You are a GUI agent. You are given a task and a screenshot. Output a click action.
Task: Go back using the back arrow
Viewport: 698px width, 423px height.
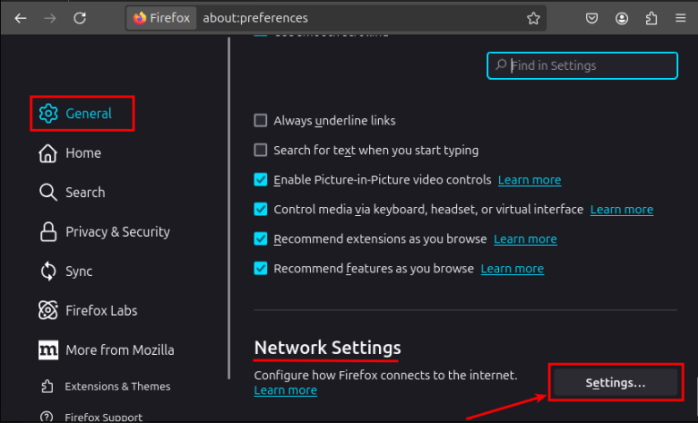click(x=21, y=18)
